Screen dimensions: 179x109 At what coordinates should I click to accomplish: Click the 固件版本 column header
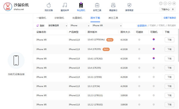click(92, 32)
